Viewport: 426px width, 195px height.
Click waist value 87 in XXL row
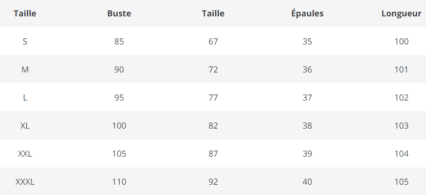[213, 154]
